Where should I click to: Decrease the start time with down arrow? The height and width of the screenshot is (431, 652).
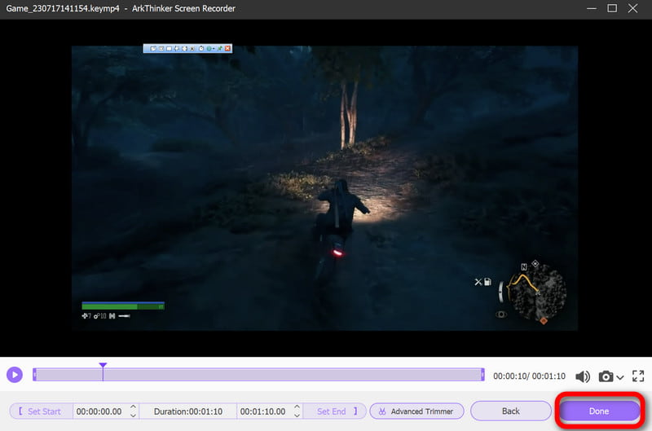point(133,416)
